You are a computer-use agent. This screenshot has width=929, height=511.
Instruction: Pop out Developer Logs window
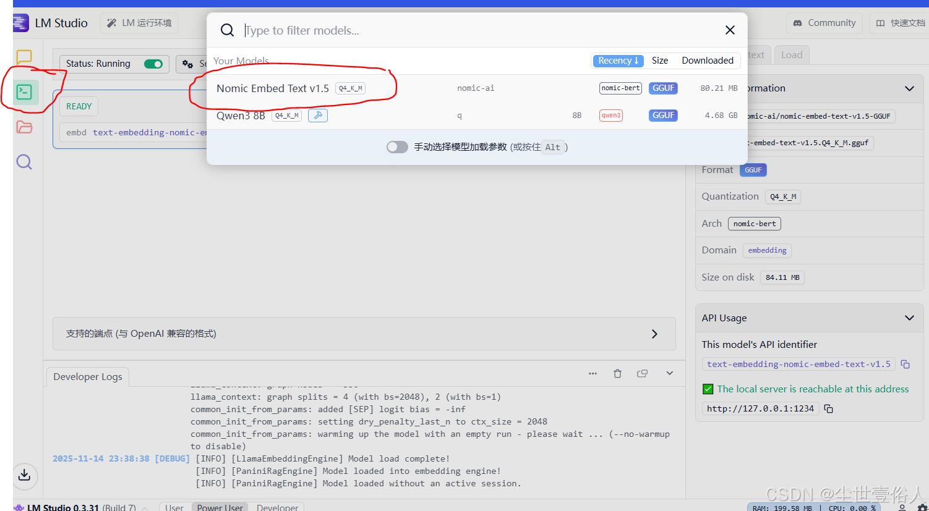coord(642,373)
